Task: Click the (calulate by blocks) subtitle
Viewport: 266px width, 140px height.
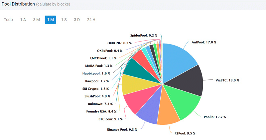Action: point(53,4)
